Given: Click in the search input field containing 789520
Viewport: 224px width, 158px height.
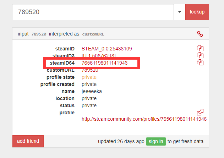Looking at the screenshot, I should coord(93,12).
